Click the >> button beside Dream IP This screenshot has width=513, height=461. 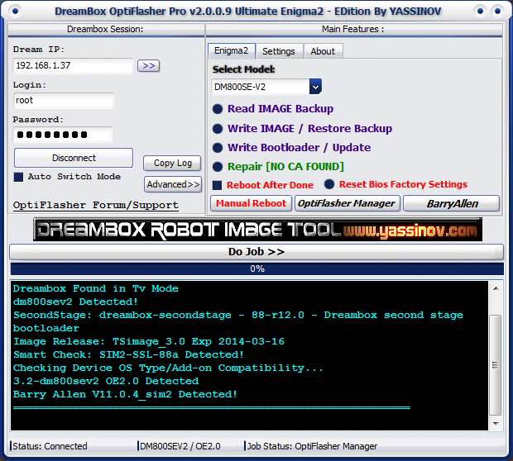click(149, 65)
